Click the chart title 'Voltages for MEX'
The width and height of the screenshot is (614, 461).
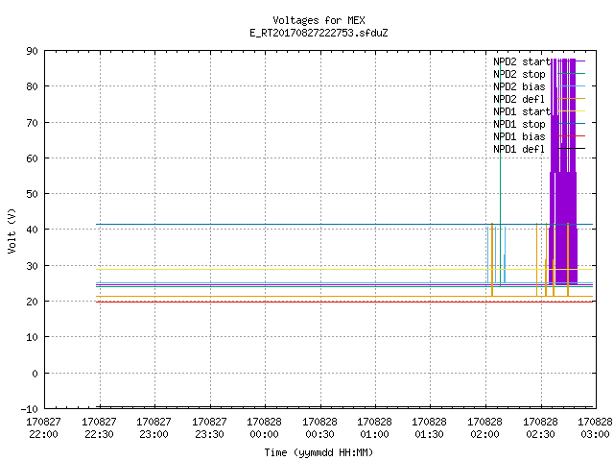point(319,20)
